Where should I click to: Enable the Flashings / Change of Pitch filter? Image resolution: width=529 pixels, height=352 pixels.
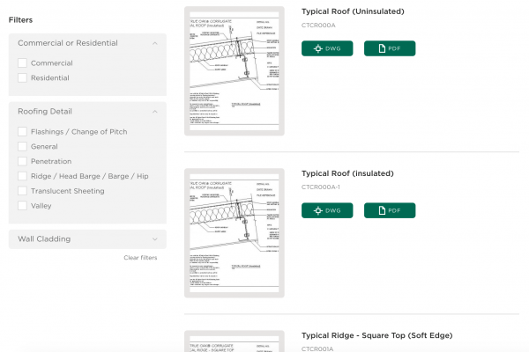click(x=22, y=132)
